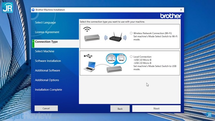
Task: Close the Brother Machine Installation window
Action: pos(181,10)
